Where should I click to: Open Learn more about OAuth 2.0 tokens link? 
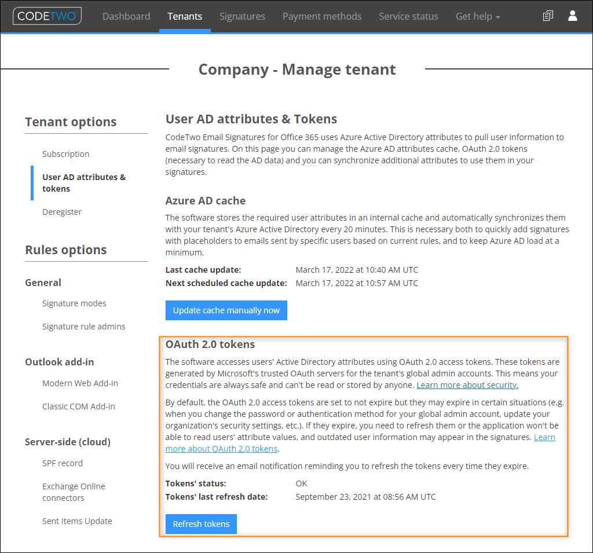click(x=222, y=449)
